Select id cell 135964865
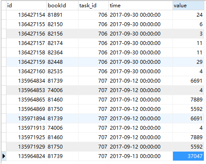Image resolution: width=206 pixels, height=164 pixels. [x=26, y=100]
